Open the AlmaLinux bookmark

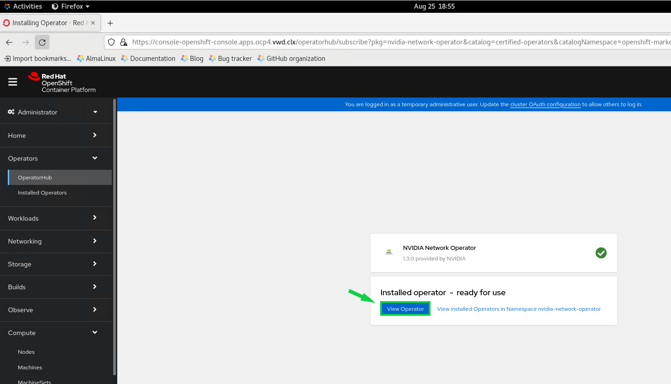(96, 59)
